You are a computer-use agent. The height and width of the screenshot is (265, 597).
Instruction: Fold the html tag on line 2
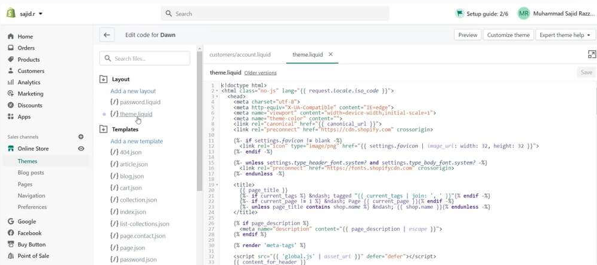217,91
